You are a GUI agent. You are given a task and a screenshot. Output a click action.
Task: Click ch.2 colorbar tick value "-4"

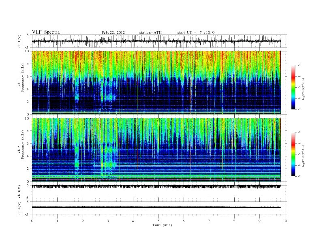(x=299, y=143)
